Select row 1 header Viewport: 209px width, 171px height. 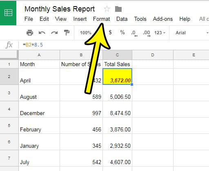pyautogui.click(x=9, y=64)
